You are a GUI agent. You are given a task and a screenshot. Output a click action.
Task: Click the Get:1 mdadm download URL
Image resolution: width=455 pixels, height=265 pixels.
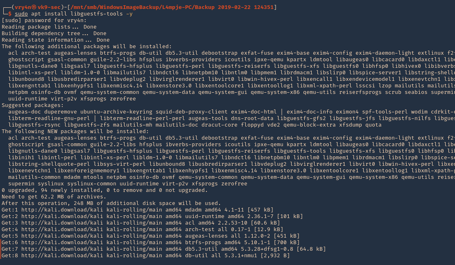[62, 210]
